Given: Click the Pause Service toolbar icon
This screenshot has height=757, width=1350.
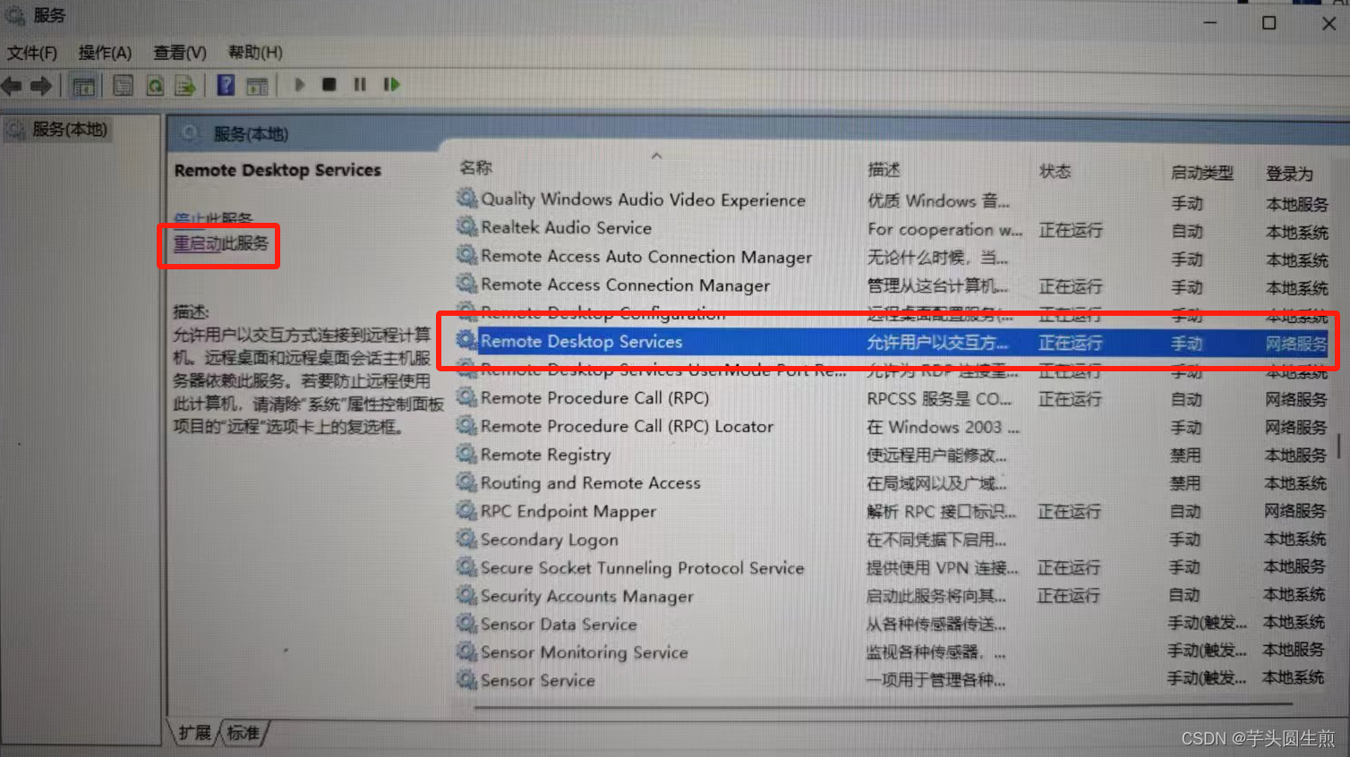Looking at the screenshot, I should 360,85.
